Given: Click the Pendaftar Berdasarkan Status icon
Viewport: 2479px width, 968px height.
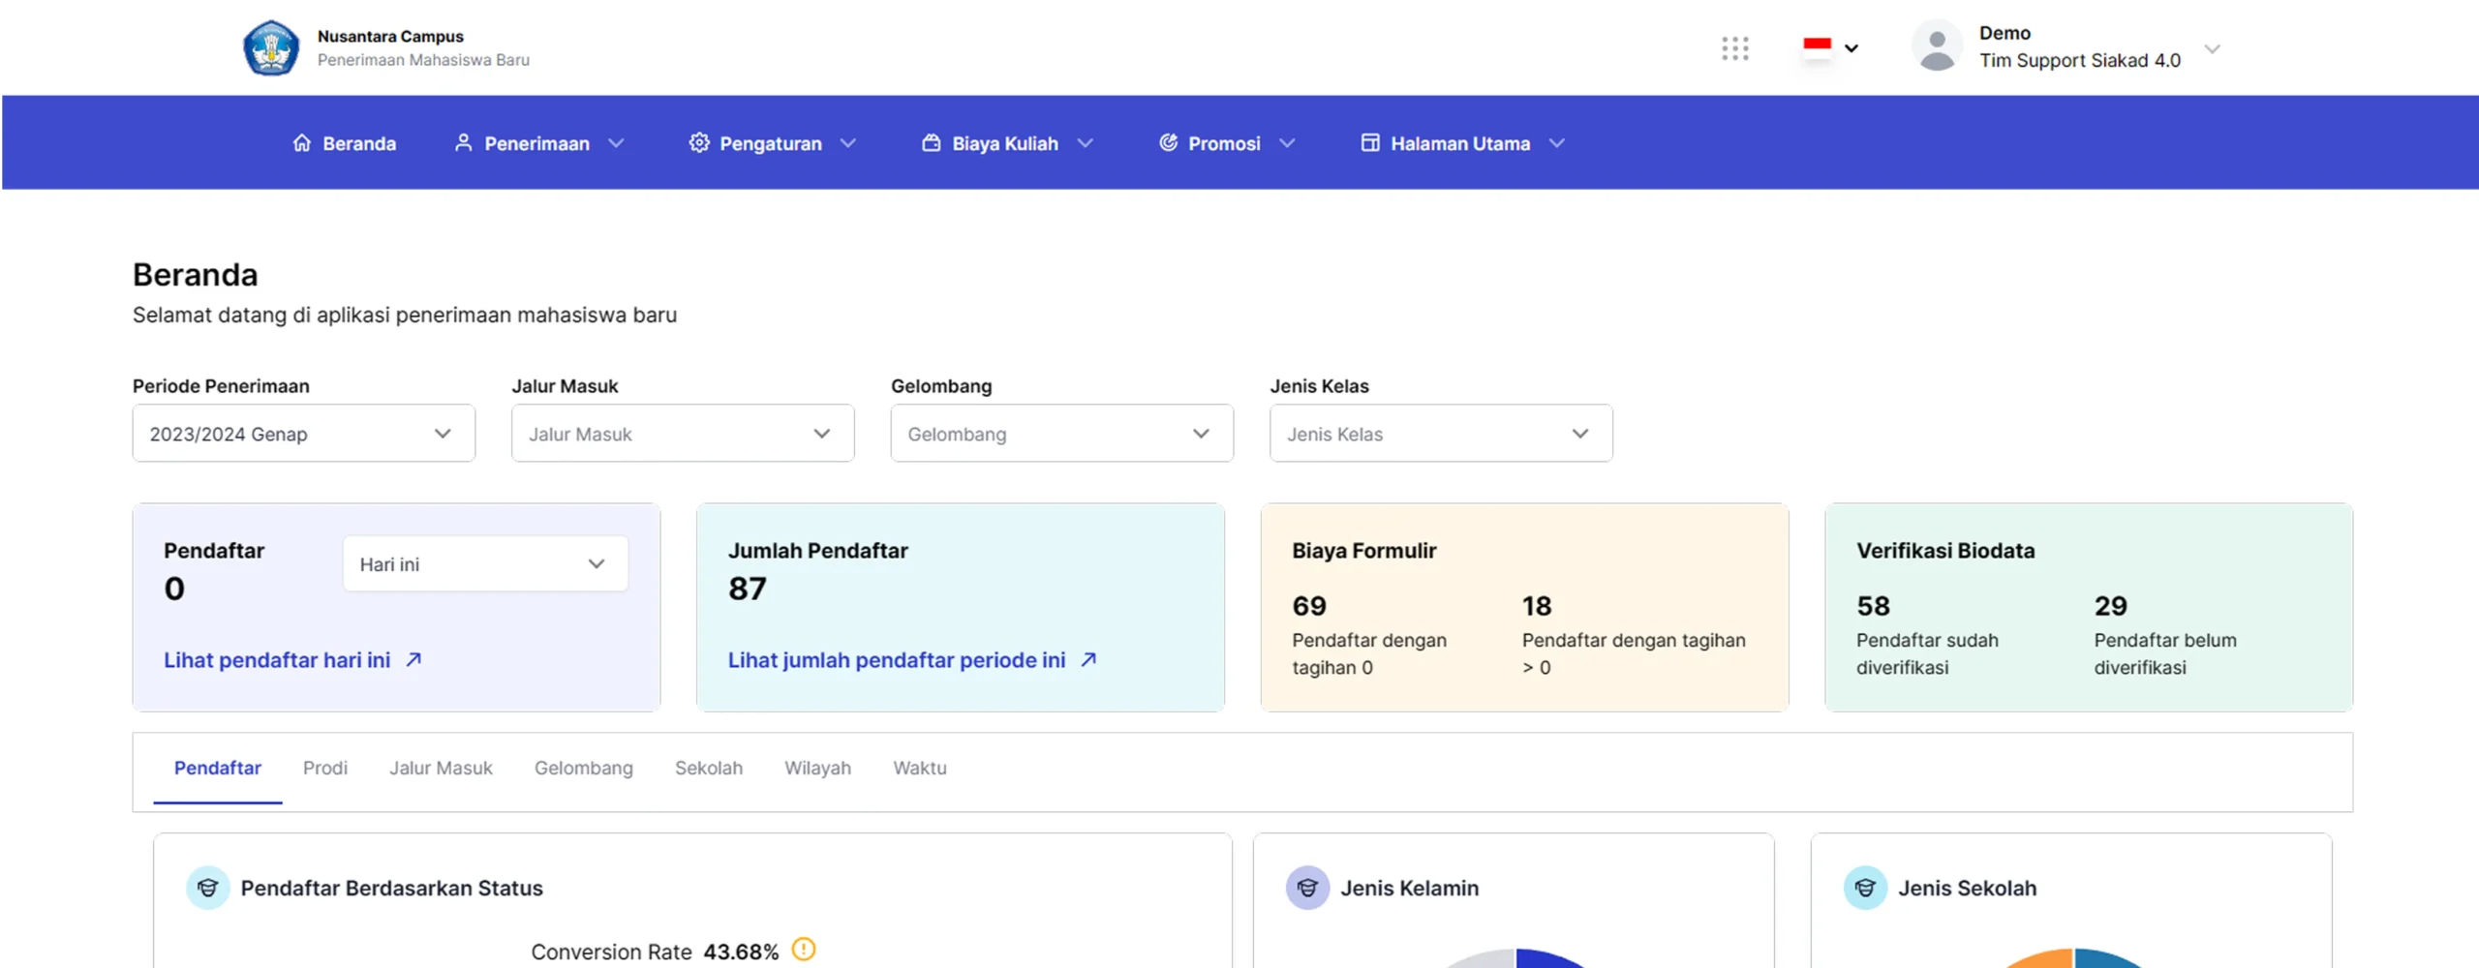Looking at the screenshot, I should [x=207, y=888].
